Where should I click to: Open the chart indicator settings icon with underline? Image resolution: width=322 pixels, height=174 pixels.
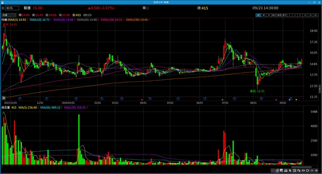[x=277, y=171]
